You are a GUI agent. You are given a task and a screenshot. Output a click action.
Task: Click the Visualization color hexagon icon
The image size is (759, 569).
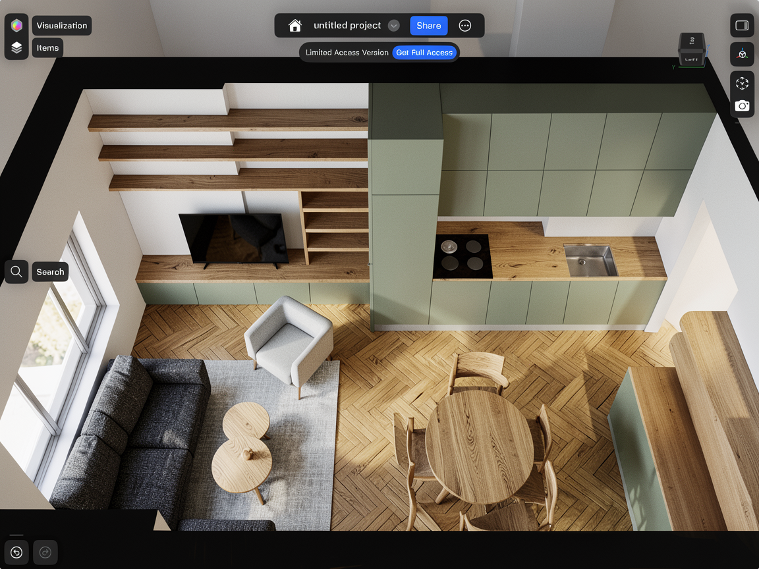[16, 26]
